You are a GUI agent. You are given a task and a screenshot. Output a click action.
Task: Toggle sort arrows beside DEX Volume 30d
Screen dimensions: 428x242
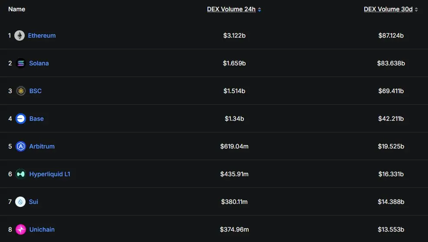click(x=416, y=10)
